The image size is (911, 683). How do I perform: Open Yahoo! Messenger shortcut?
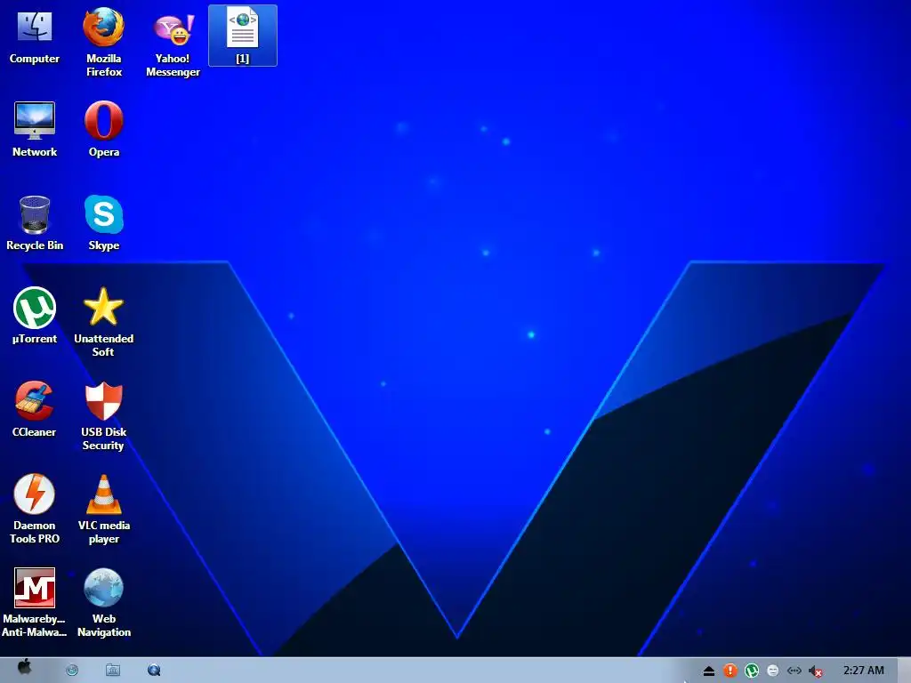173,42
